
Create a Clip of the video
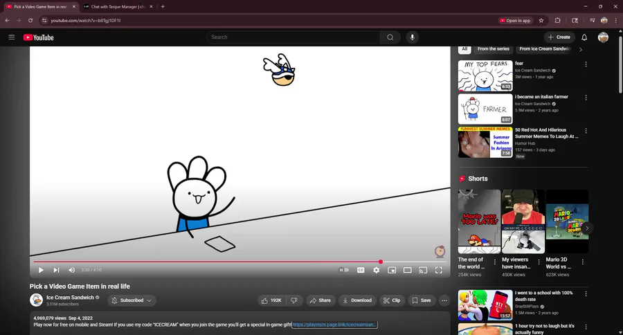click(x=392, y=300)
